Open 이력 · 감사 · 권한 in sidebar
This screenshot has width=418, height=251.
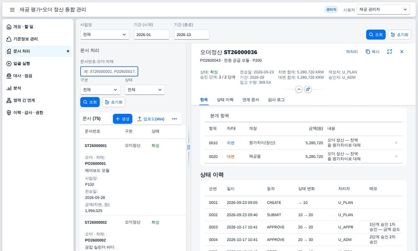click(38, 113)
